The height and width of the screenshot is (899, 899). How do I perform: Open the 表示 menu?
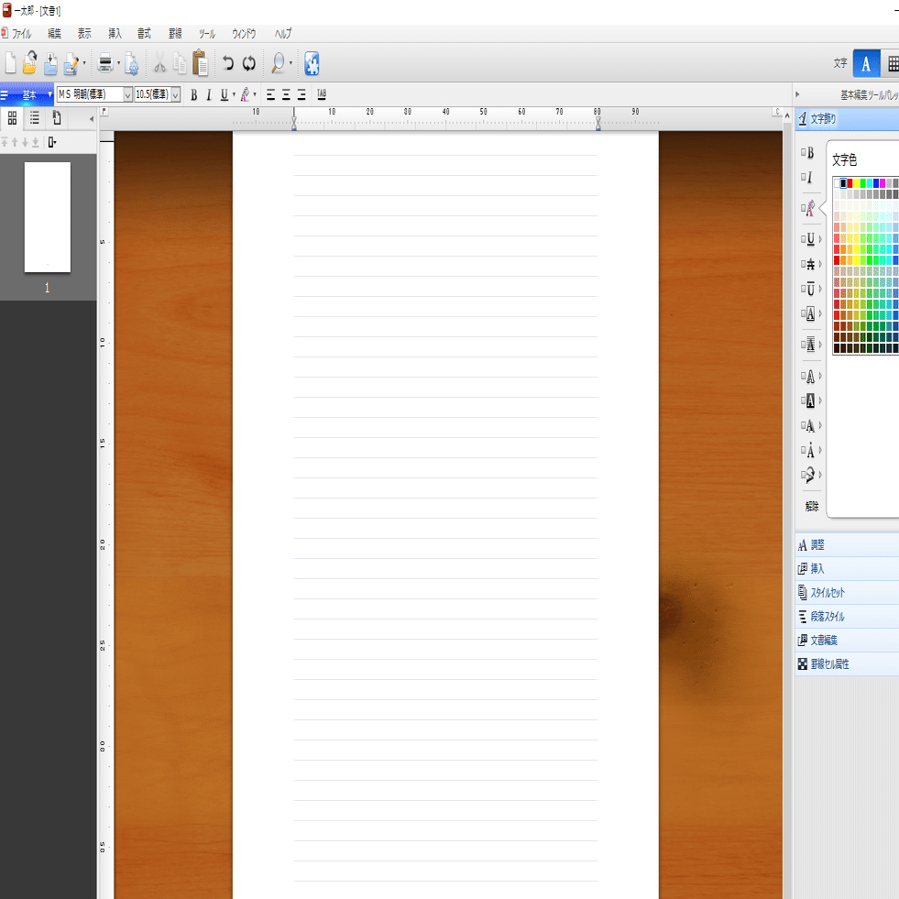pos(84,33)
